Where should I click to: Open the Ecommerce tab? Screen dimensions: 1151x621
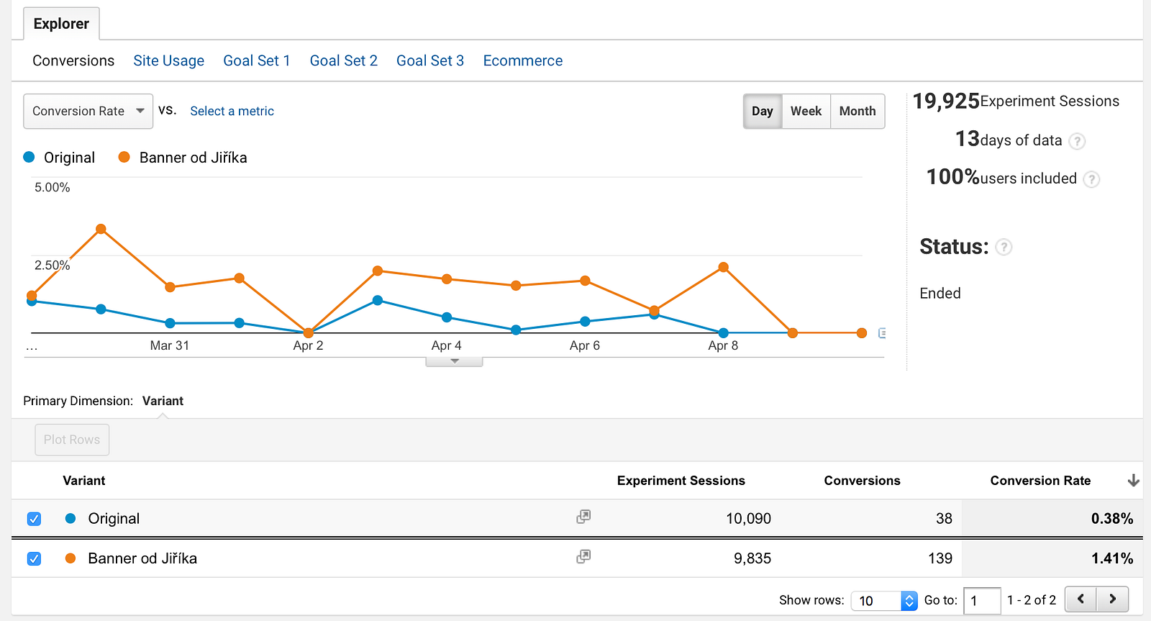pyautogui.click(x=522, y=61)
